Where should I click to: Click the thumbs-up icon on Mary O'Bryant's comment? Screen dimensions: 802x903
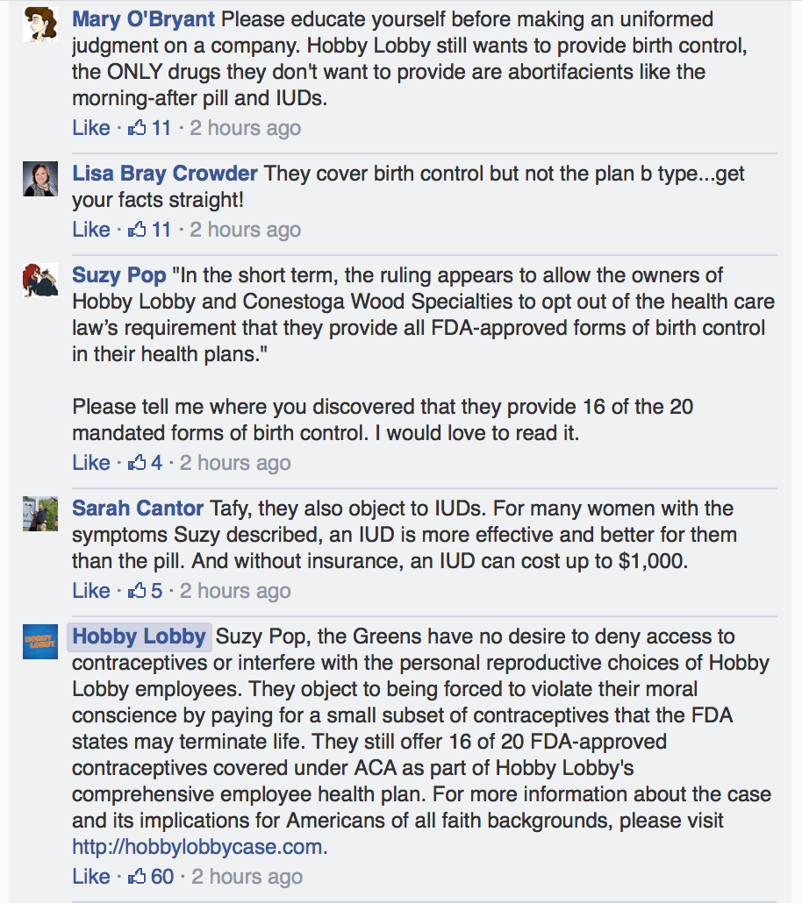click(x=138, y=127)
